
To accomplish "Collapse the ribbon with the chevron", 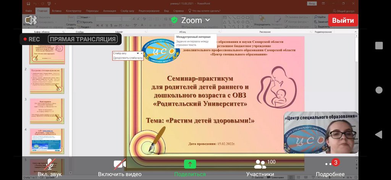I will pyautogui.click(x=355, y=32).
